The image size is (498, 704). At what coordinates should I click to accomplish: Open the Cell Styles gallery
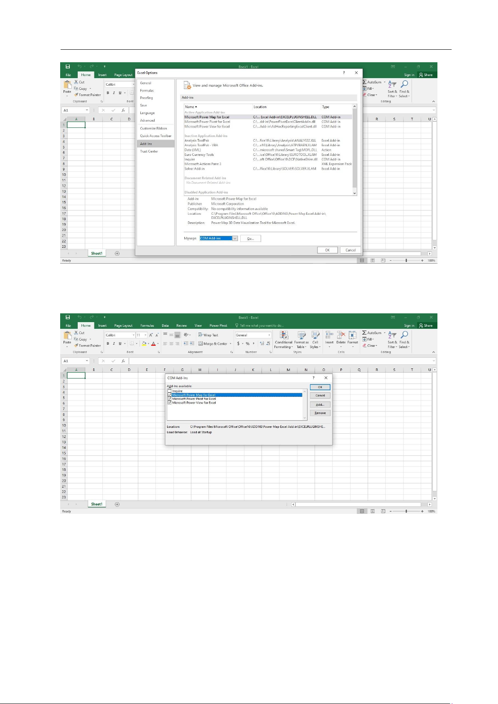tap(315, 339)
